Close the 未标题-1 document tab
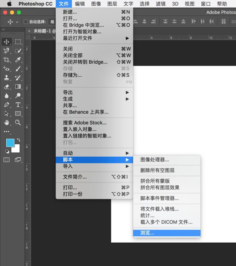Viewport: 236px width, 266px height. click(x=29, y=31)
